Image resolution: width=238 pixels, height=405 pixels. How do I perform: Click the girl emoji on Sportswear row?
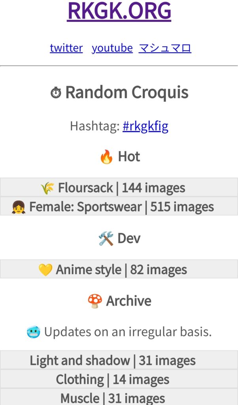click(x=19, y=207)
